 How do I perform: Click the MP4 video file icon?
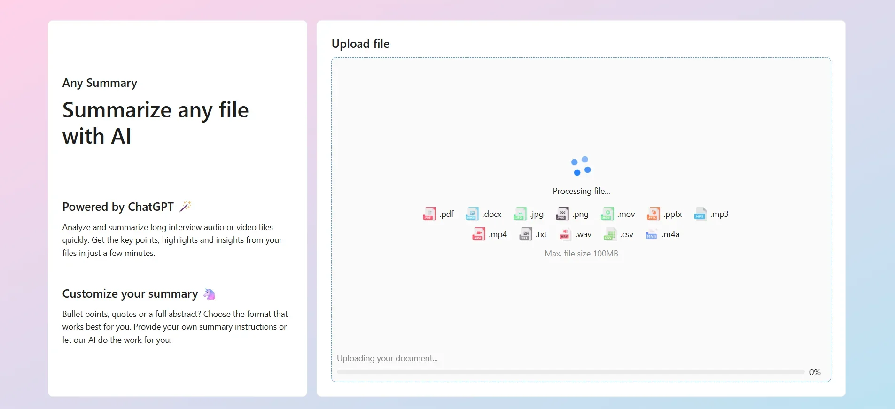(478, 234)
